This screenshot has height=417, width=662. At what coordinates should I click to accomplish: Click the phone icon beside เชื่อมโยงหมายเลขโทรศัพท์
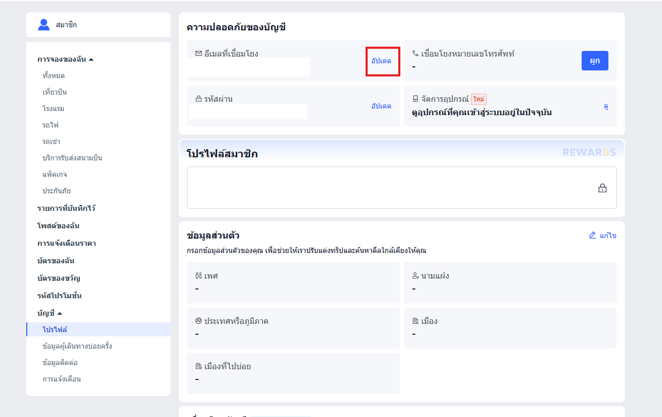tap(415, 53)
